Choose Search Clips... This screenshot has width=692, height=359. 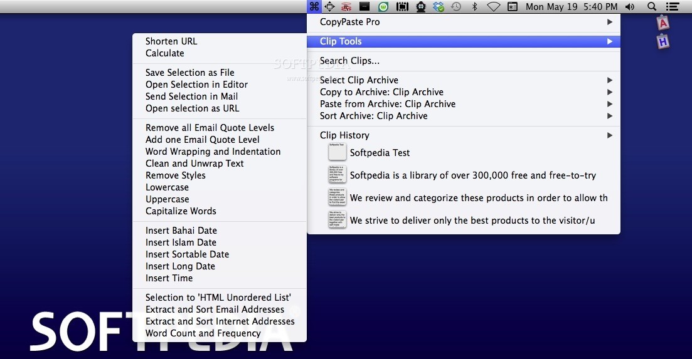coord(464,61)
